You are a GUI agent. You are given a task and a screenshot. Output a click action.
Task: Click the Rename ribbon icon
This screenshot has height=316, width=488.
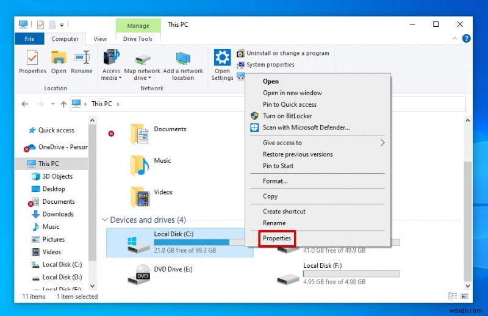pyautogui.click(x=82, y=58)
